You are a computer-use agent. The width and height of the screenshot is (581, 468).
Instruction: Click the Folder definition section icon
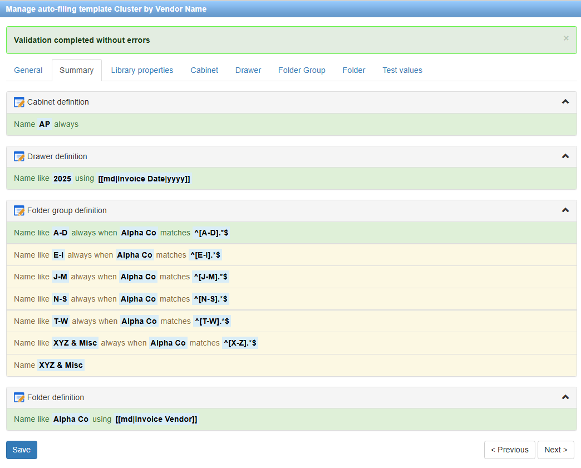tap(19, 397)
